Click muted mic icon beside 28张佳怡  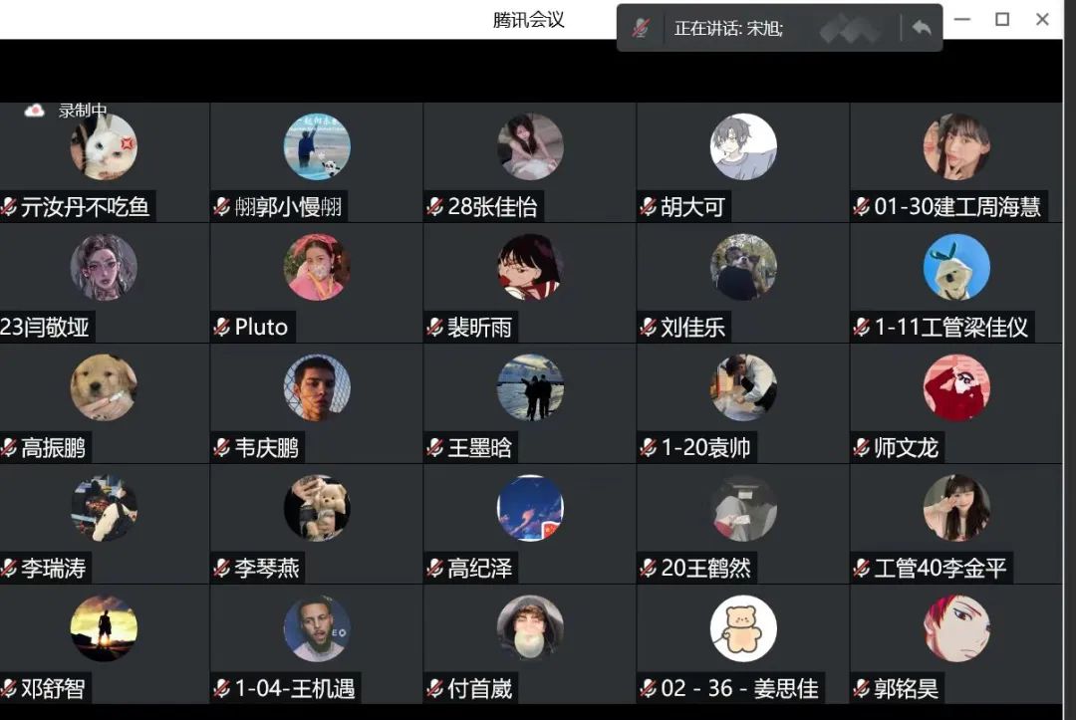[x=434, y=206]
